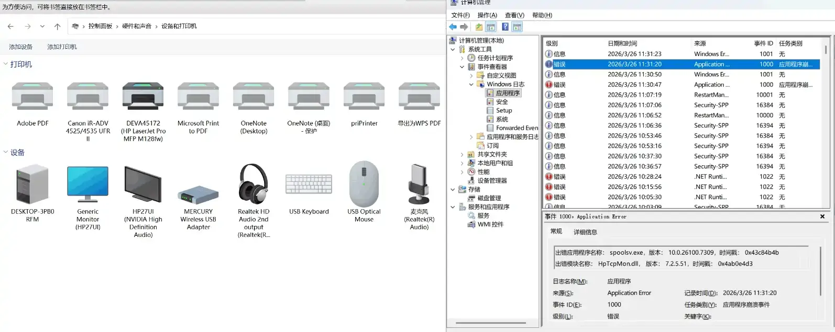Switch to the 详细信息 tab
The height and width of the screenshot is (332, 835).
pos(585,232)
